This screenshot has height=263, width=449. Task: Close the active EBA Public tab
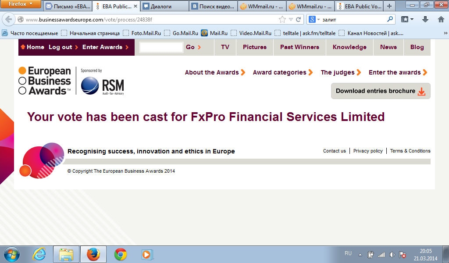(135, 6)
